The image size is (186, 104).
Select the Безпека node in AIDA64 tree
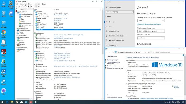(x=20, y=46)
